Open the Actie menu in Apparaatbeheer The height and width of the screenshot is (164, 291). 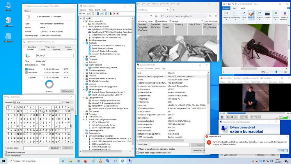click(91, 10)
